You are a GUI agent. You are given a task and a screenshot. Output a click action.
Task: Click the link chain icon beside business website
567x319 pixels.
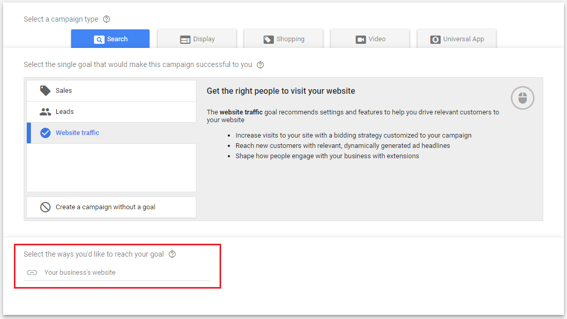tap(32, 272)
